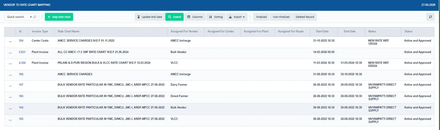Click end date '30-10-2022 18:30'

[351, 74]
